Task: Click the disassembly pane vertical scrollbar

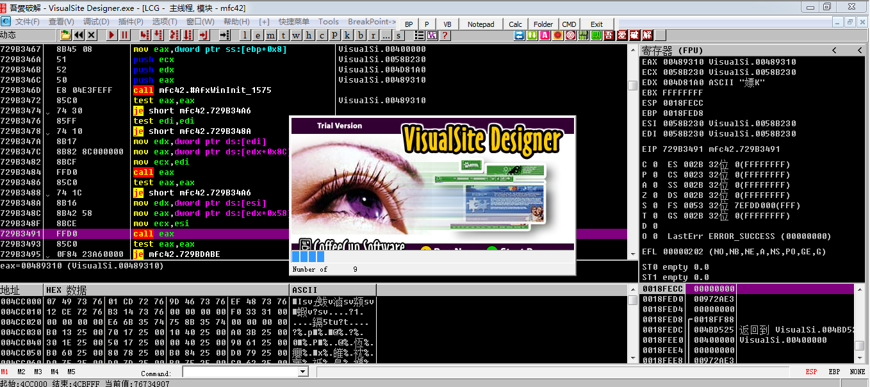Action: click(x=632, y=152)
